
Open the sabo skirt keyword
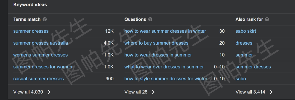coord(246,31)
